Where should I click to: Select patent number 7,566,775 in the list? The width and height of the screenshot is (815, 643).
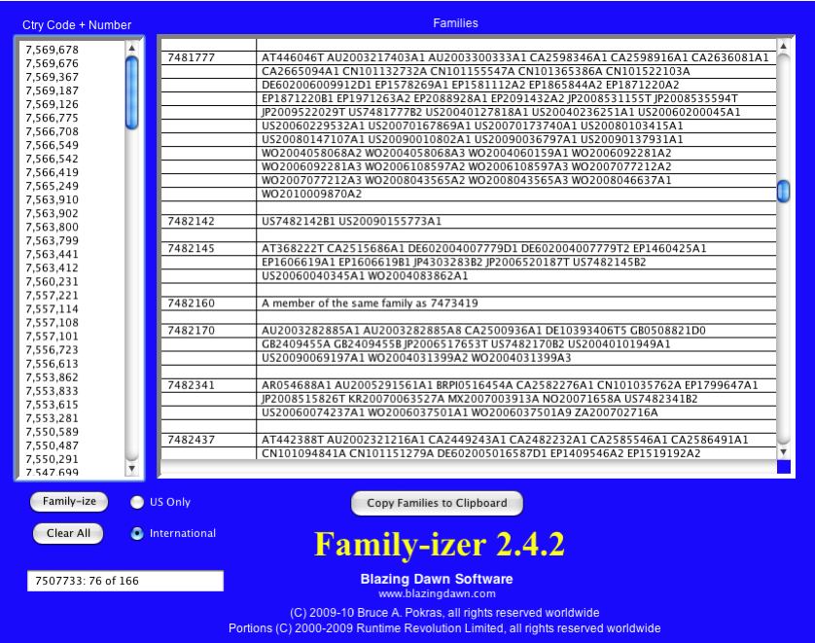[52, 118]
